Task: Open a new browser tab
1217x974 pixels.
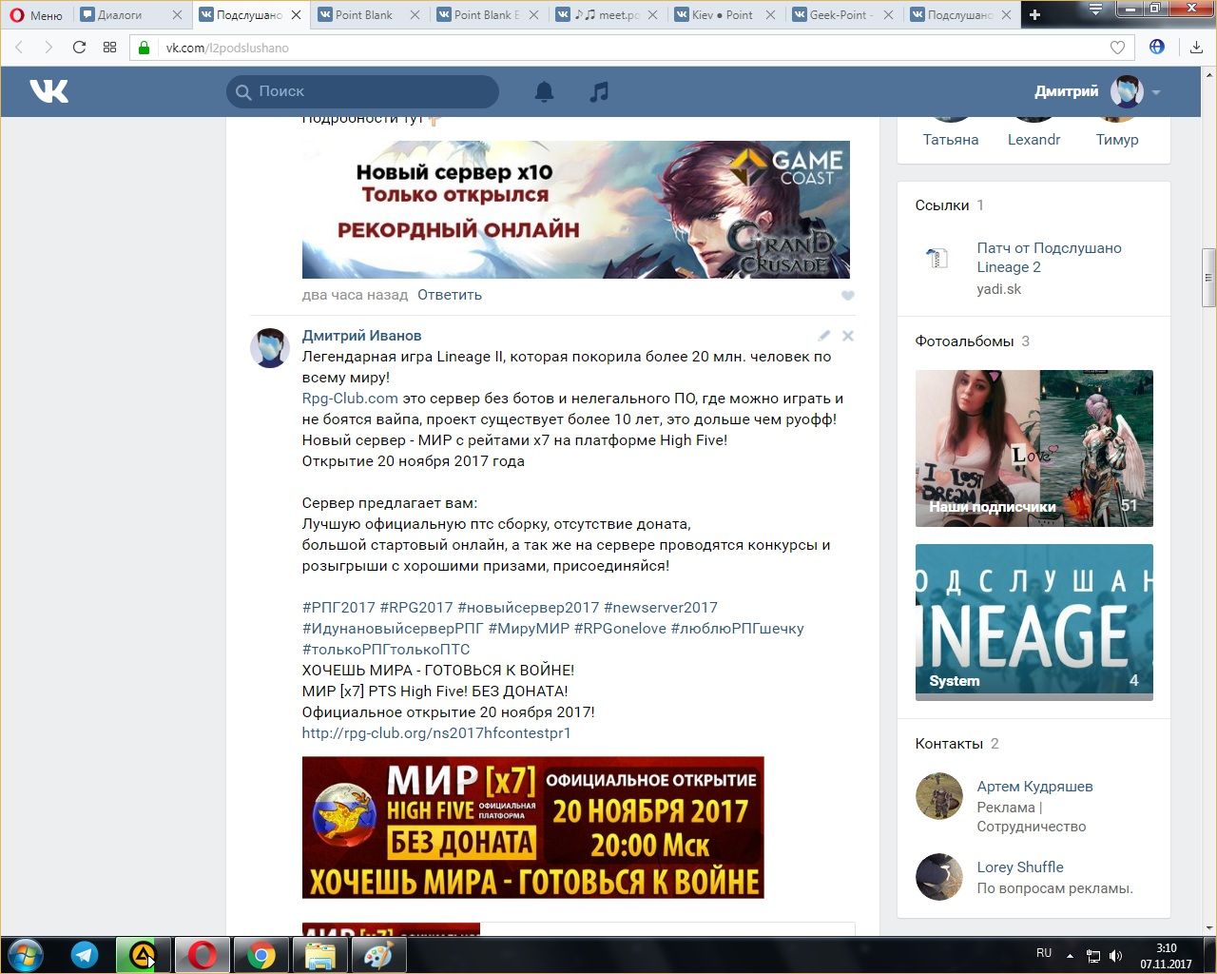Action: [x=1034, y=14]
